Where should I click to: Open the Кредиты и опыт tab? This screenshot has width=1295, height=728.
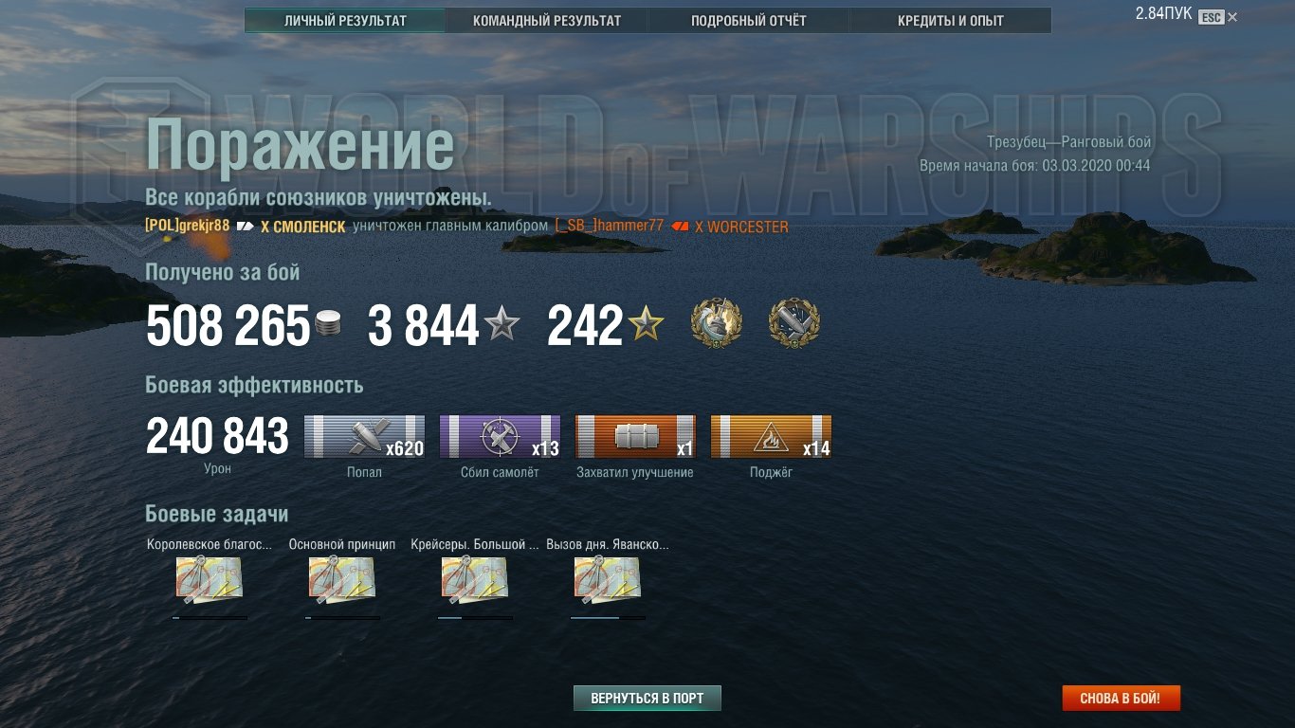[951, 21]
